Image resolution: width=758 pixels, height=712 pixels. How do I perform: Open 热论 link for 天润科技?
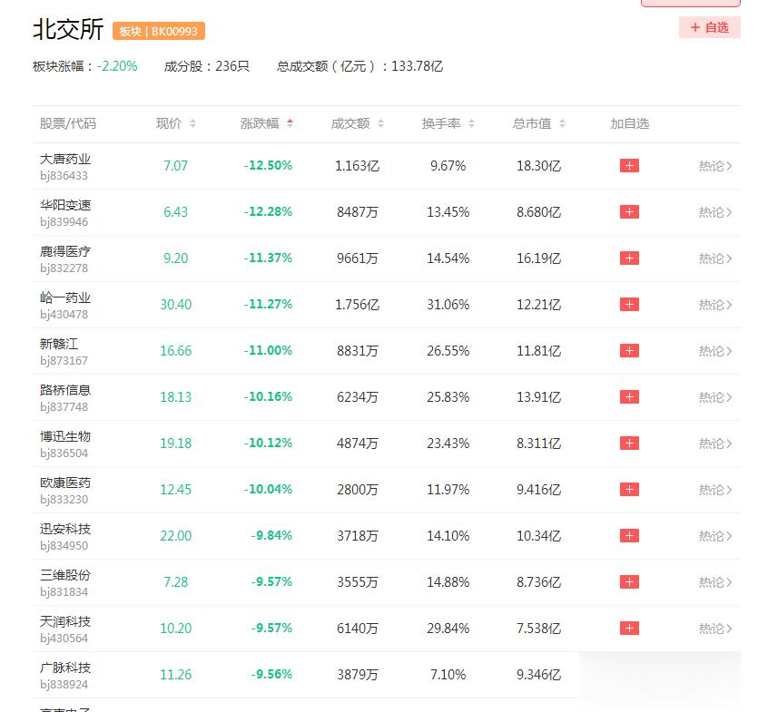[715, 629]
